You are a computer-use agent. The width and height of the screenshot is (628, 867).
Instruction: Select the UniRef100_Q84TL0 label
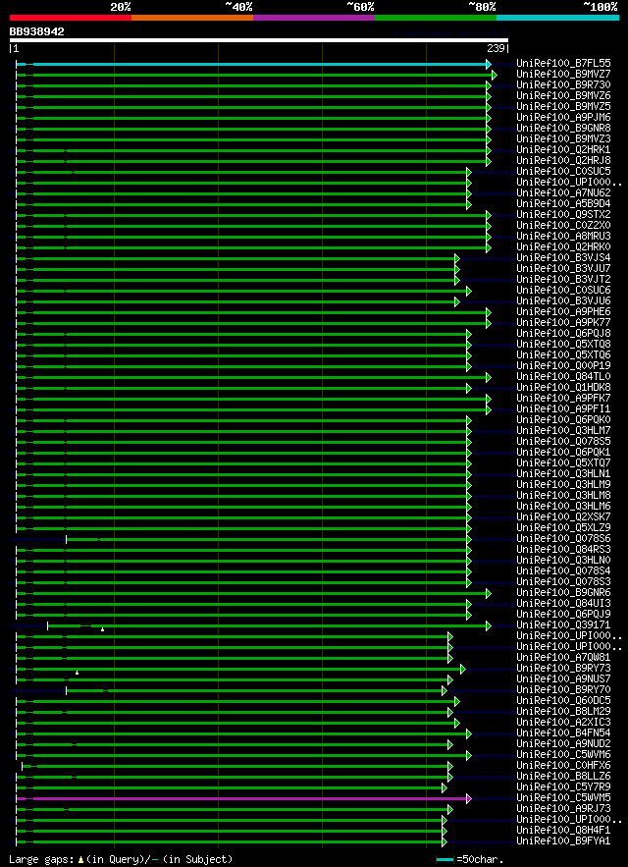click(563, 376)
